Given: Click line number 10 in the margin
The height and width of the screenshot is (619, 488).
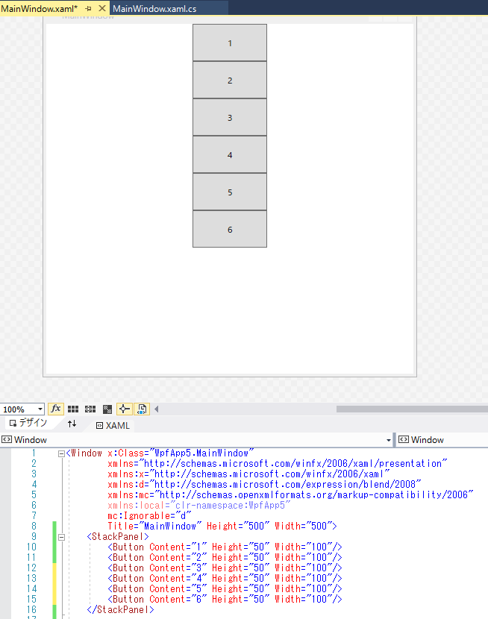Looking at the screenshot, I should (31, 547).
